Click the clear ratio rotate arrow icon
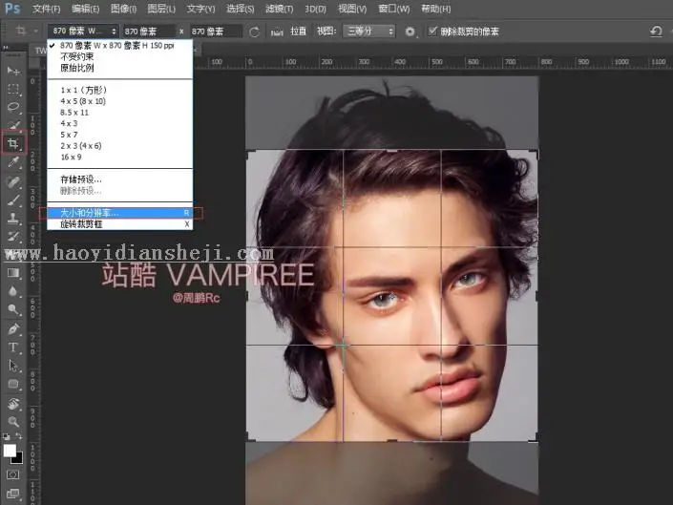 254,32
